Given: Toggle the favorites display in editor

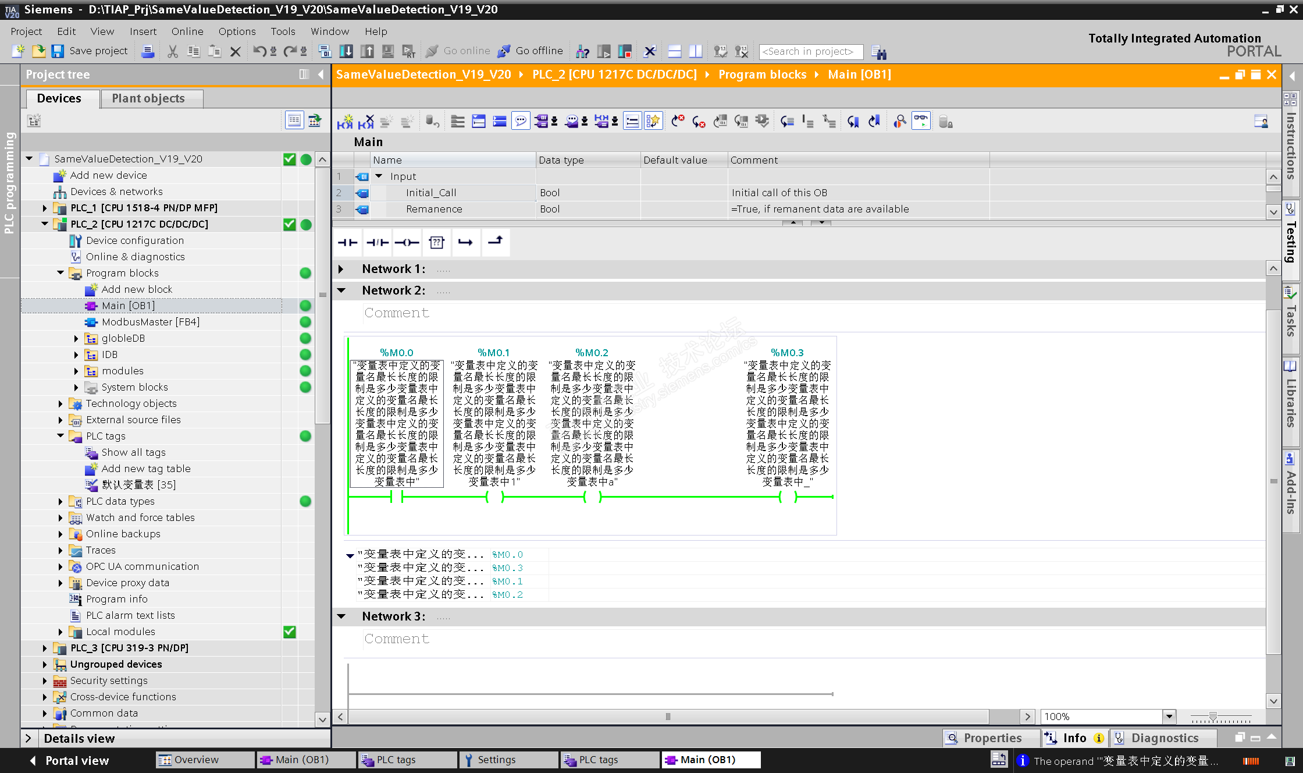Looking at the screenshot, I should click(x=653, y=122).
